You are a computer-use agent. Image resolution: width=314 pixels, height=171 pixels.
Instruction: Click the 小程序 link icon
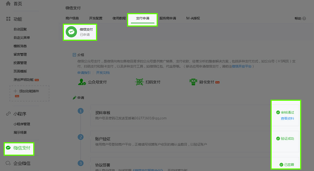click(x=8, y=114)
